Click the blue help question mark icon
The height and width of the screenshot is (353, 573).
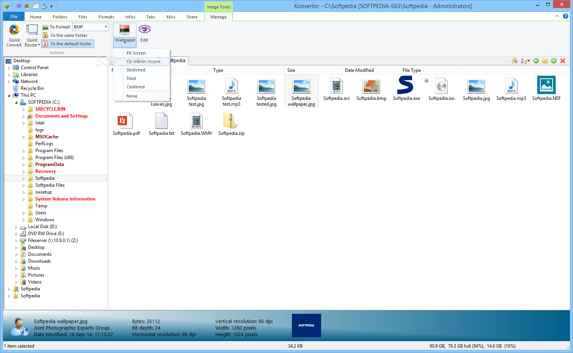[566, 16]
